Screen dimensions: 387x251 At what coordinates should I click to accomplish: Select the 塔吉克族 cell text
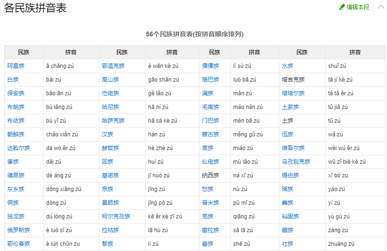tap(293, 80)
